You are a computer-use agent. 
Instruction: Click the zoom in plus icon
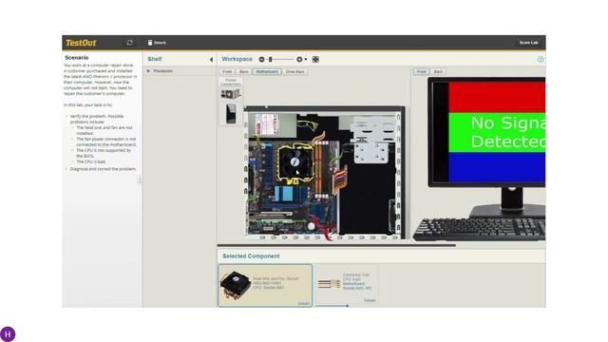(299, 59)
